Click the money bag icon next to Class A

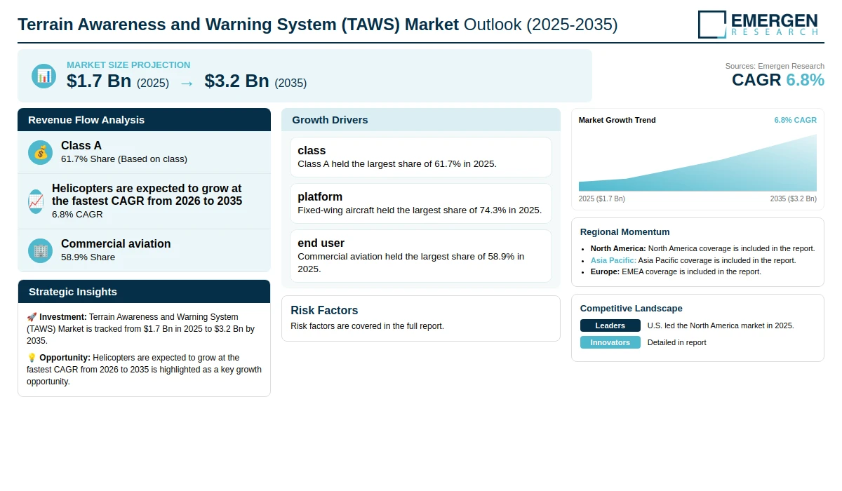(x=40, y=152)
